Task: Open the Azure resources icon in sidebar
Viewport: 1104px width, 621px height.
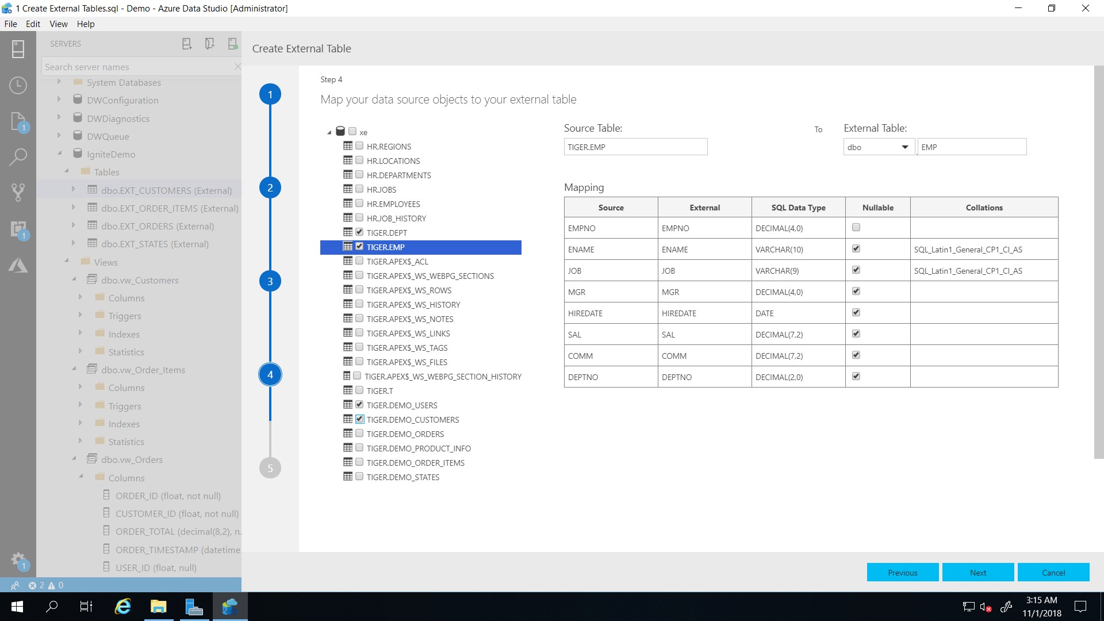Action: pyautogui.click(x=18, y=265)
